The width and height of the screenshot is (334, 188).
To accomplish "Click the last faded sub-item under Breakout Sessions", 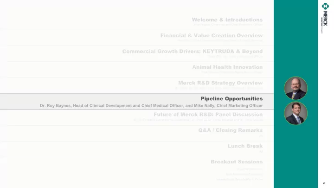I will [239, 179].
